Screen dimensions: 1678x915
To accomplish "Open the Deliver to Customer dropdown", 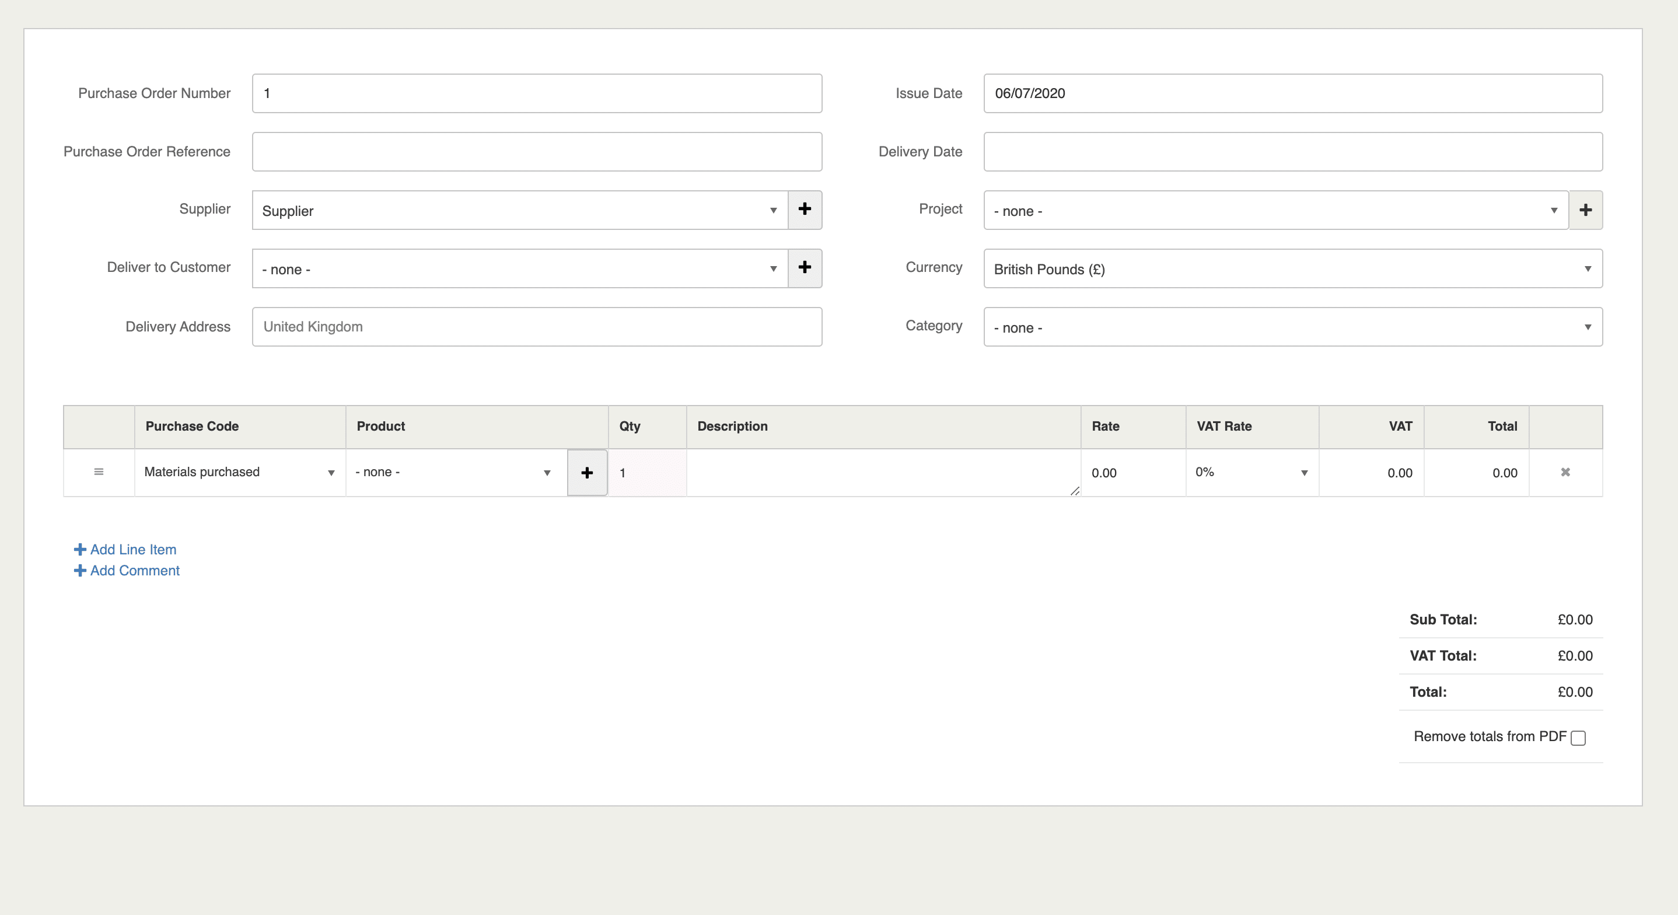I will click(519, 268).
